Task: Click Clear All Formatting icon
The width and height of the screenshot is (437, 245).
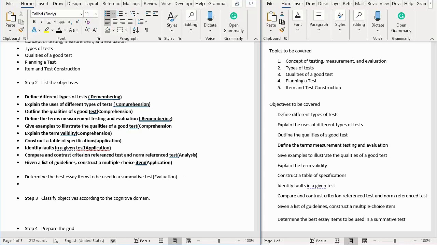Action: 87,22
